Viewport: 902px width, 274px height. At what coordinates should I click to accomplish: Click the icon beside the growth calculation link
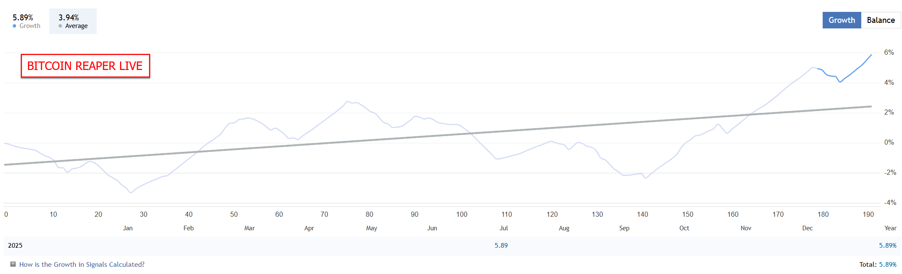pyautogui.click(x=13, y=264)
